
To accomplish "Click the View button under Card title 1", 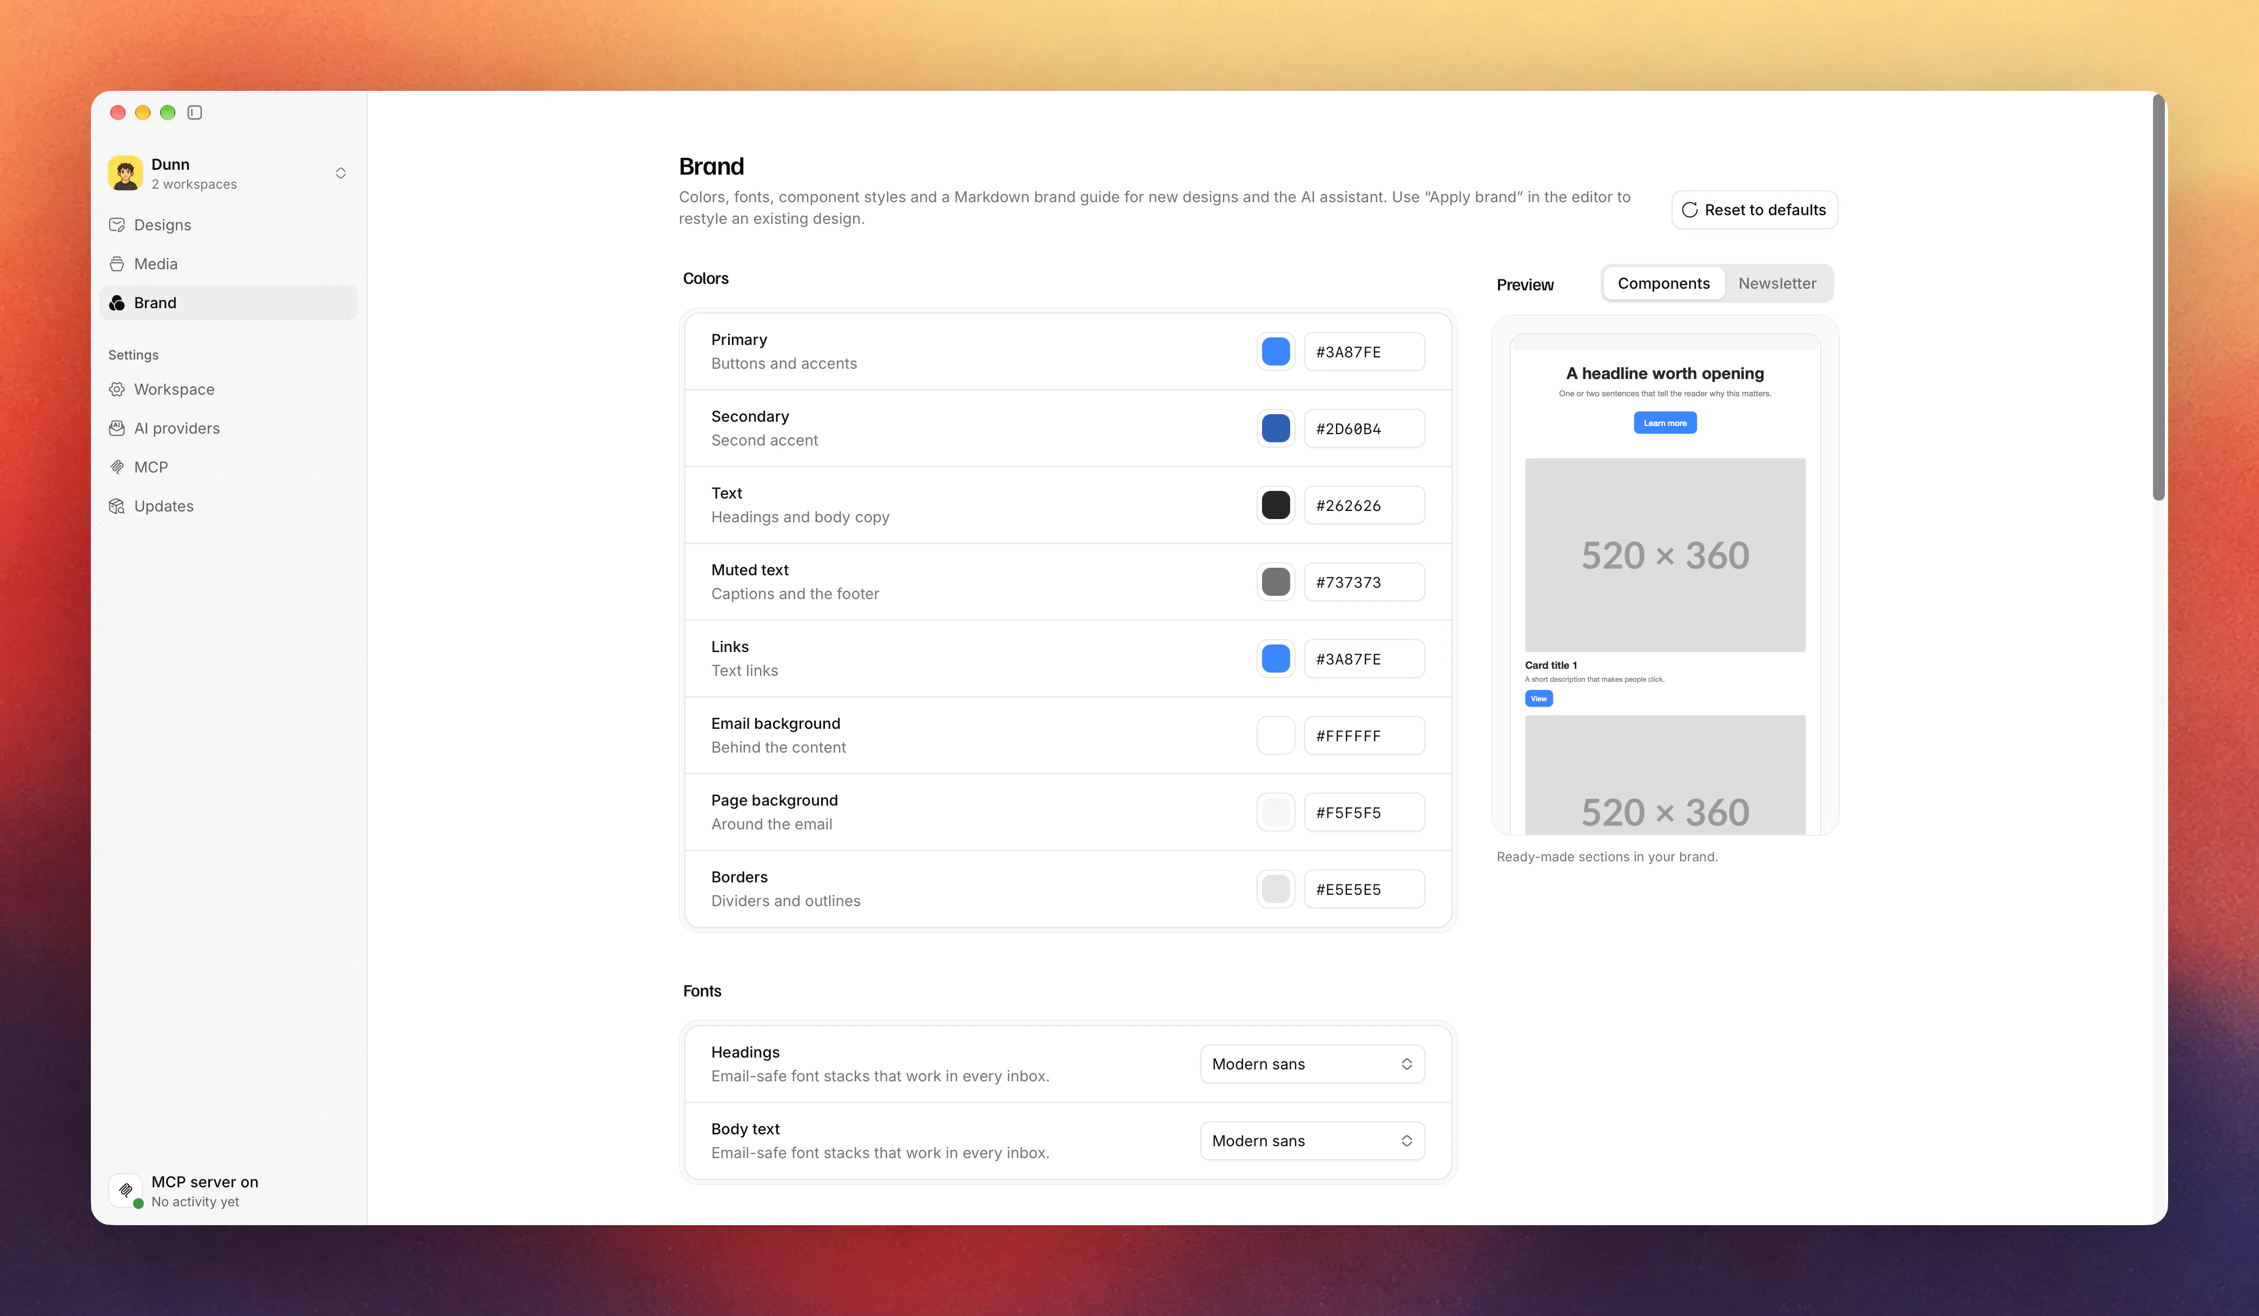I will point(1538,699).
